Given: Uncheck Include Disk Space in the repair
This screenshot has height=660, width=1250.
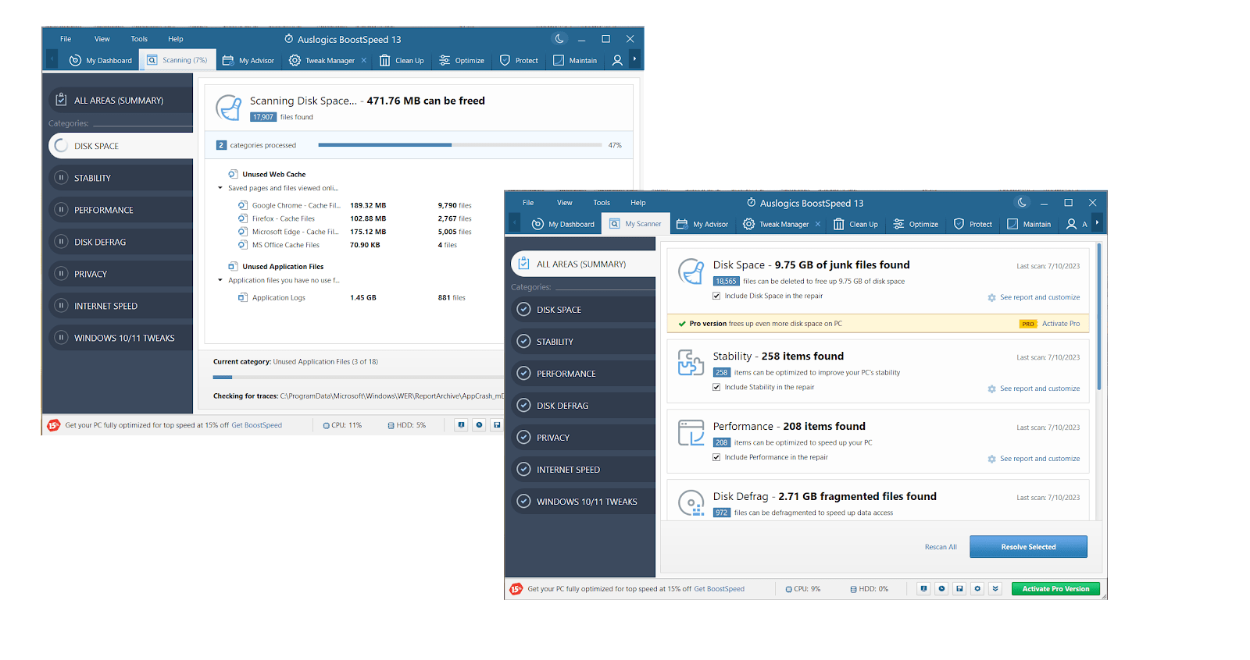Looking at the screenshot, I should pos(716,296).
